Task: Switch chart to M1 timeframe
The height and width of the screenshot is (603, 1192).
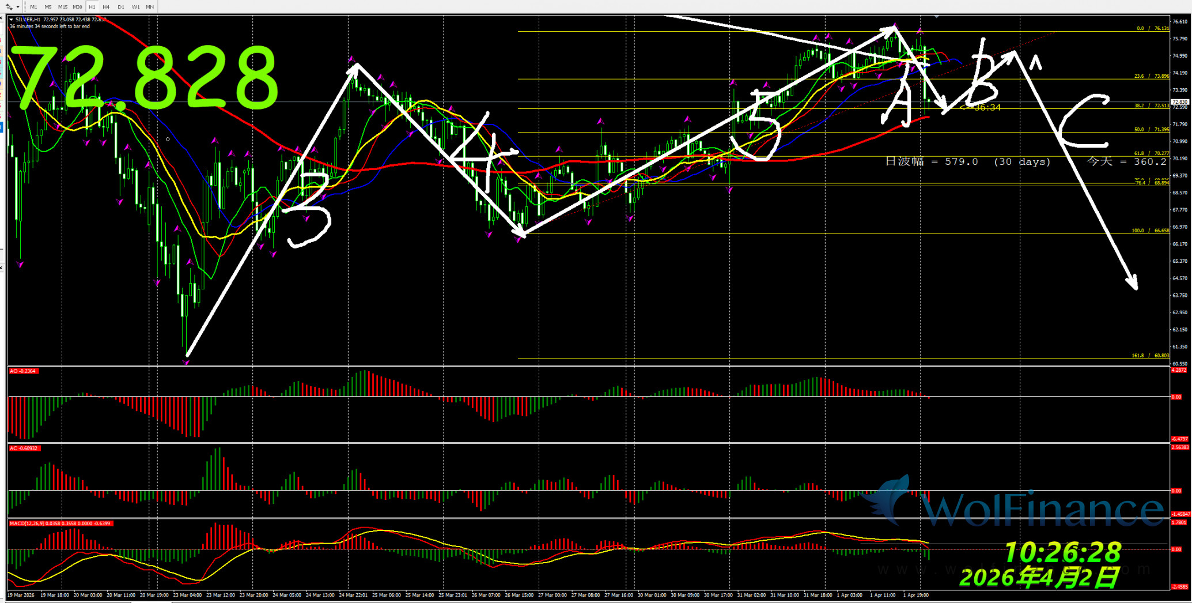Action: [x=33, y=7]
